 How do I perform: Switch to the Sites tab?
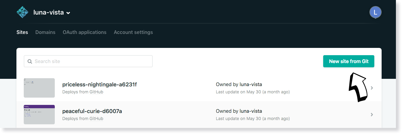[22, 32]
